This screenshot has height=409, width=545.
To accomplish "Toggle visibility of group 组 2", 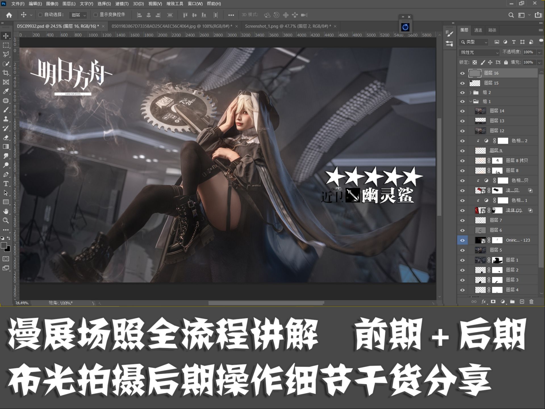I will [x=462, y=93].
